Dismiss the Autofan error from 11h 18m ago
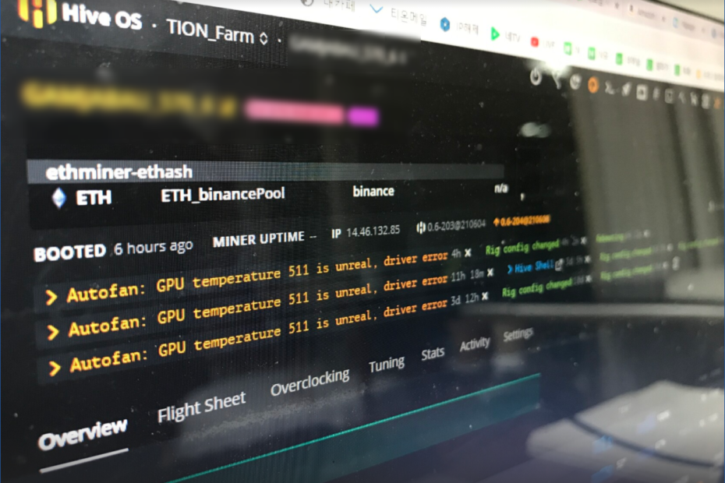Viewport: 725px width, 483px height. (x=490, y=273)
